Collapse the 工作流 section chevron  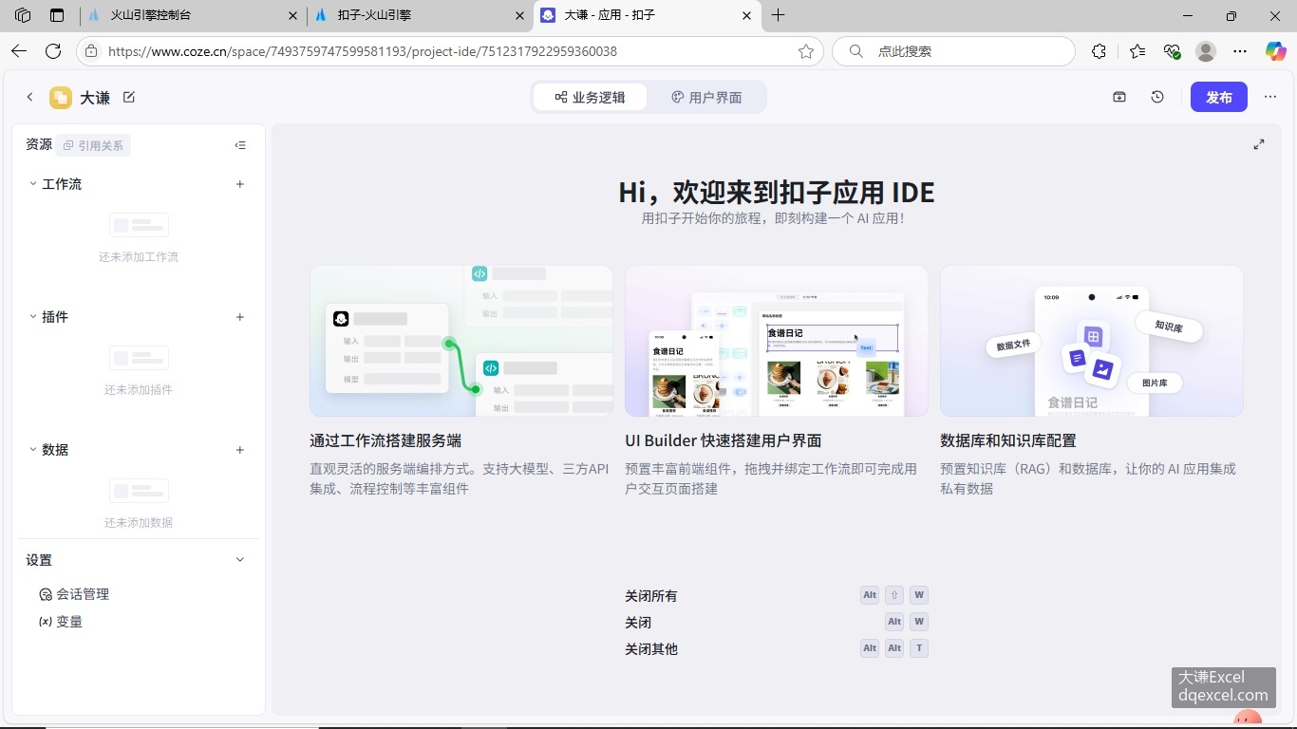33,184
